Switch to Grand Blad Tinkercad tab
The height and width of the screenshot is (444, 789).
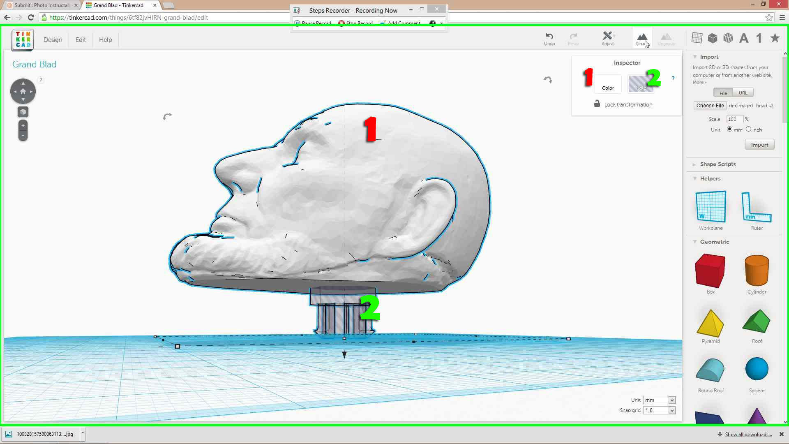(x=120, y=5)
